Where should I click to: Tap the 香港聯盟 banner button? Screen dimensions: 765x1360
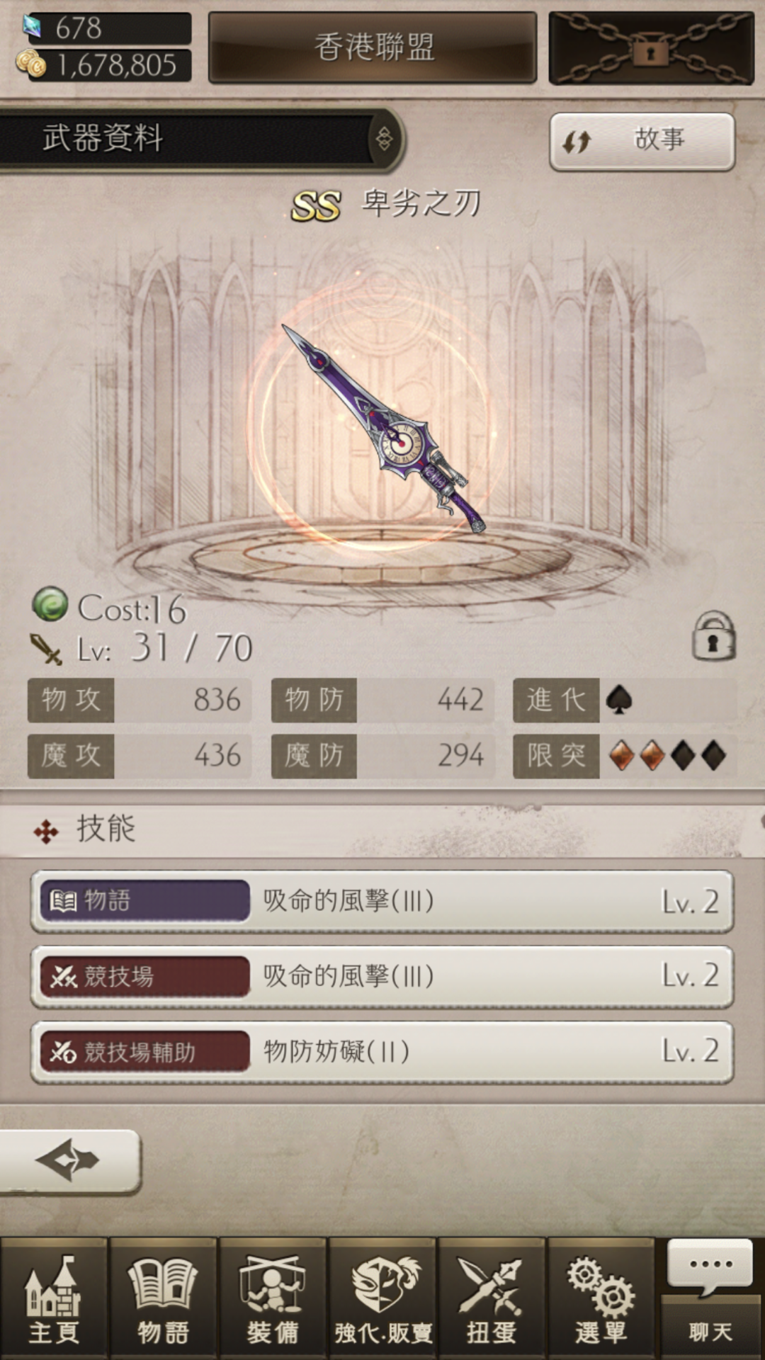(x=373, y=47)
